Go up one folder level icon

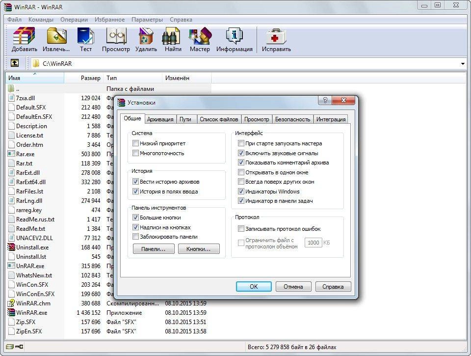14,63
